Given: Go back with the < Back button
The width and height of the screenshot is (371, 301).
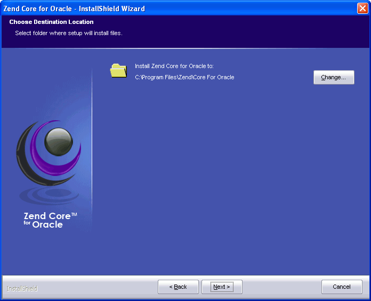Looking at the screenshot, I should (178, 287).
